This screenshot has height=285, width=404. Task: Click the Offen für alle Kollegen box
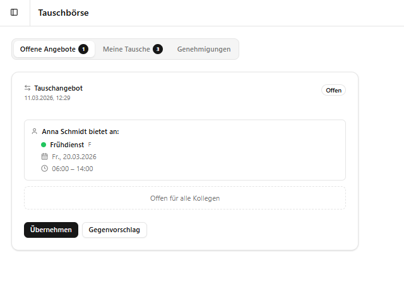185,198
